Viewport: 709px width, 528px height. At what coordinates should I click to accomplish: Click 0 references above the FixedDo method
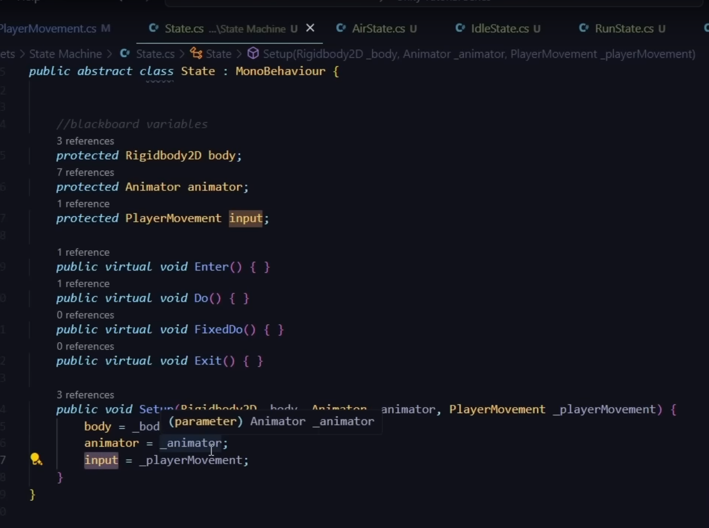(85, 315)
